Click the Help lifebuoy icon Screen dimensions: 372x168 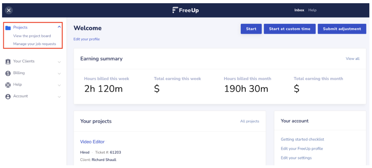pos(8,85)
